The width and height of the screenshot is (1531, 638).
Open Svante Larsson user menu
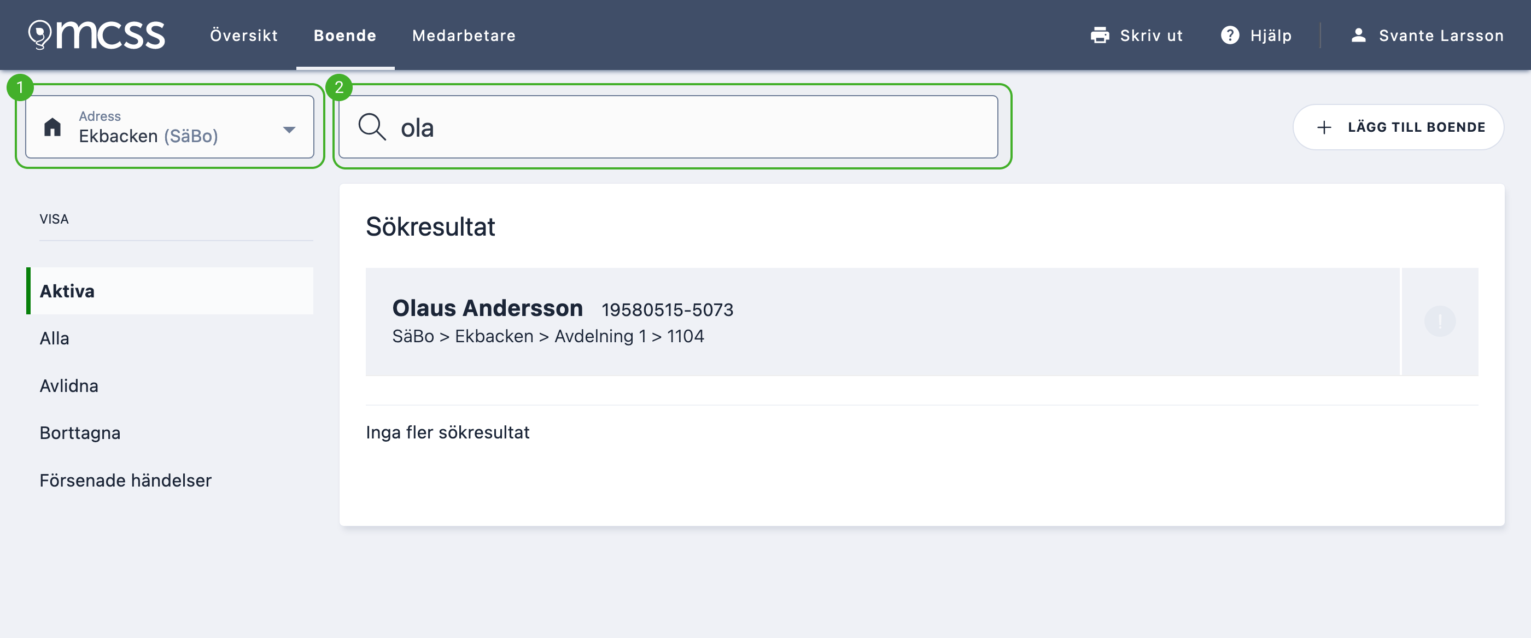tap(1427, 36)
